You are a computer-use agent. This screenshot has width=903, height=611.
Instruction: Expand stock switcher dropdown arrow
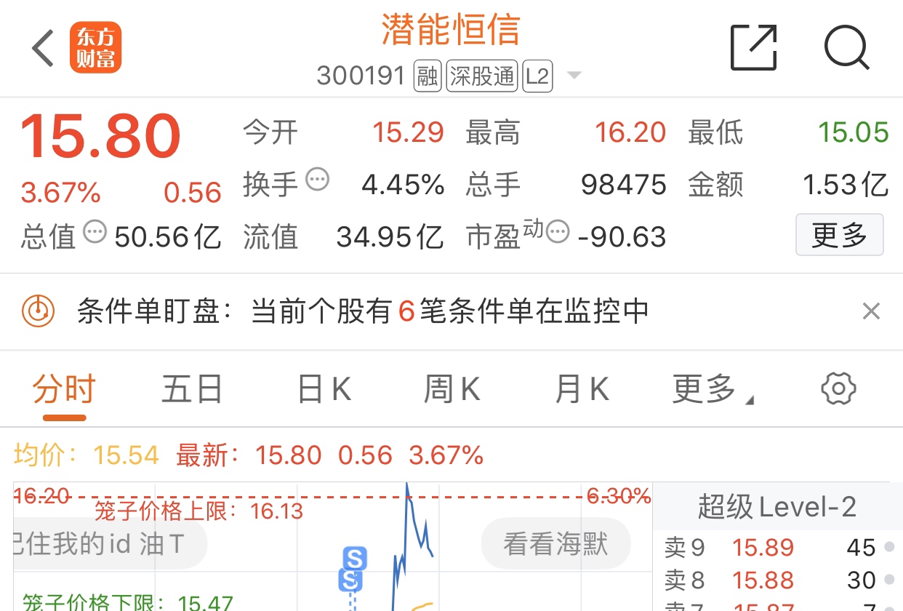(574, 76)
